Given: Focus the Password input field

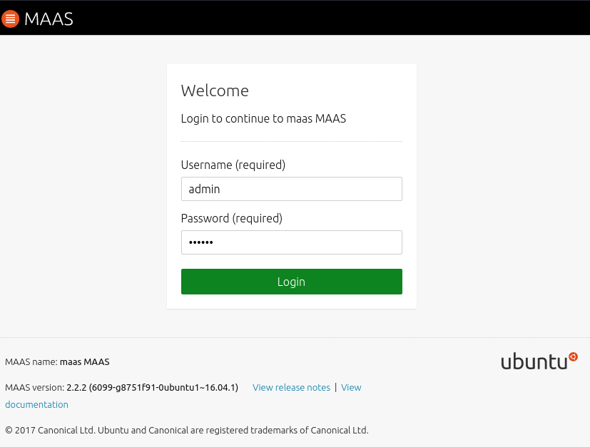Looking at the screenshot, I should 291,242.
